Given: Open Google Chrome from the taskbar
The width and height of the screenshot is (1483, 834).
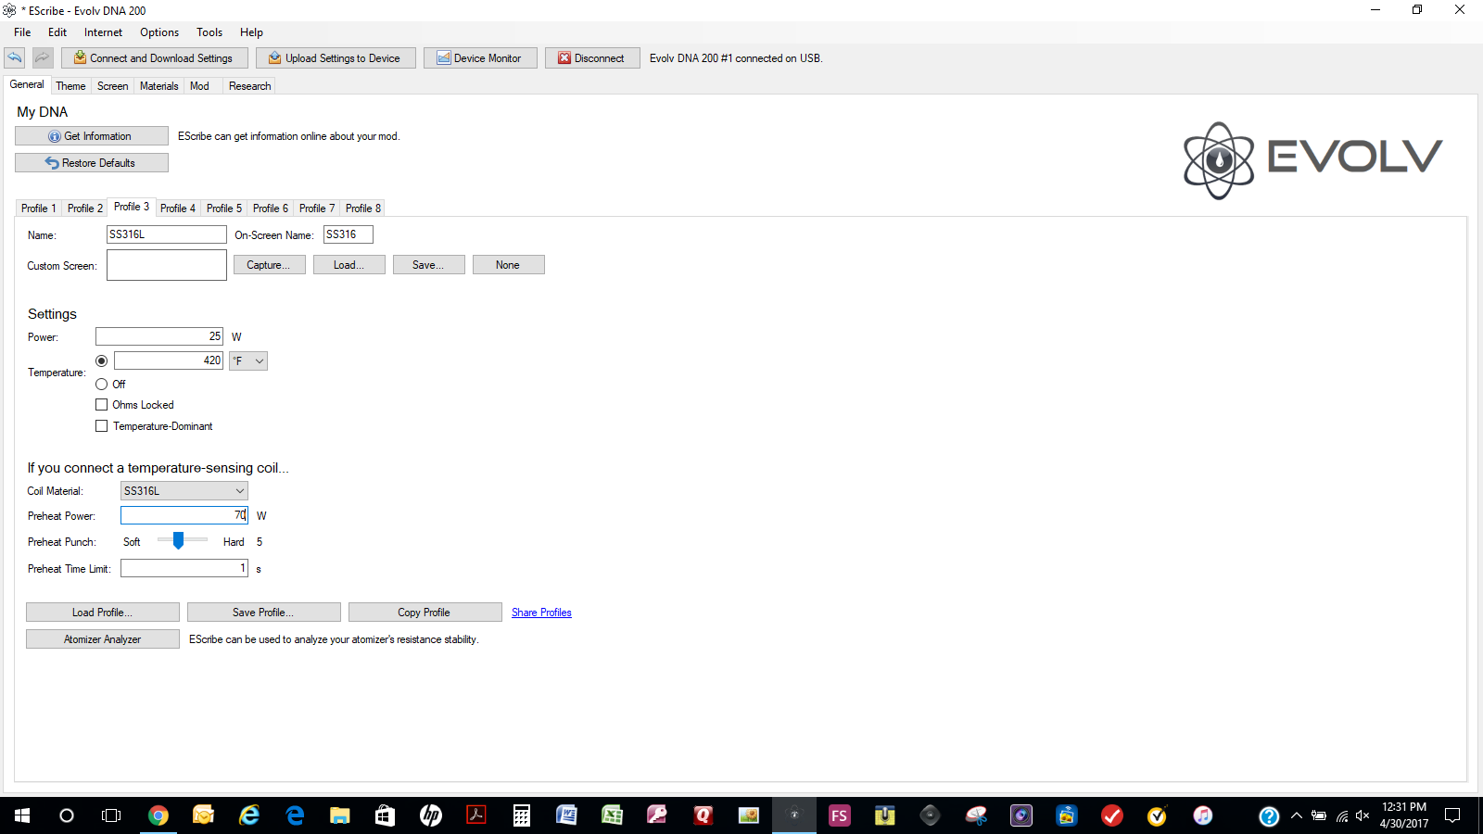Looking at the screenshot, I should pos(158,815).
